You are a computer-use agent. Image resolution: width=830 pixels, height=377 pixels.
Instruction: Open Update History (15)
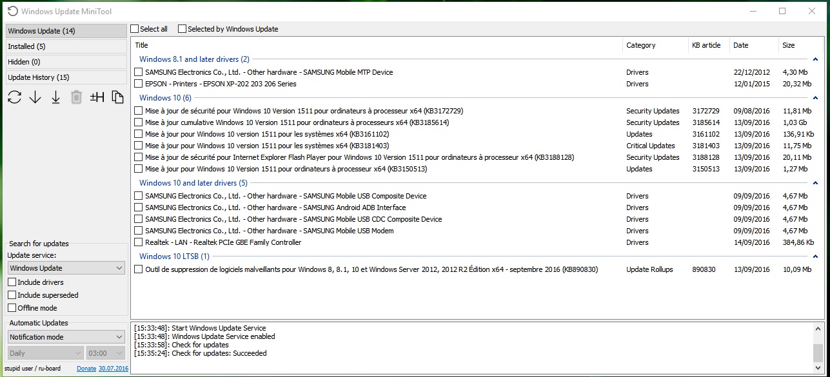[x=66, y=77]
